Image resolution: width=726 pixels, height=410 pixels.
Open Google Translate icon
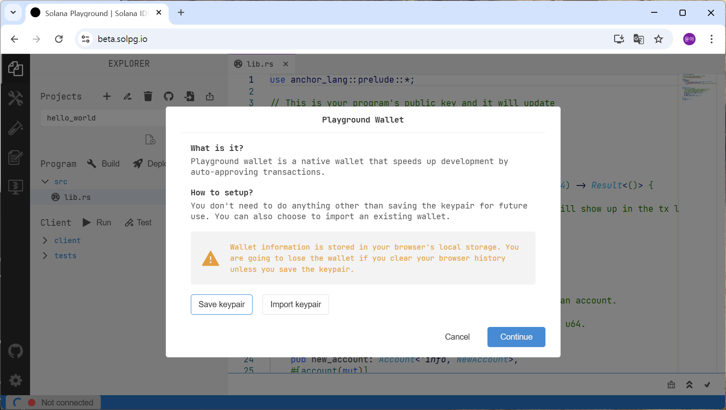click(x=638, y=39)
